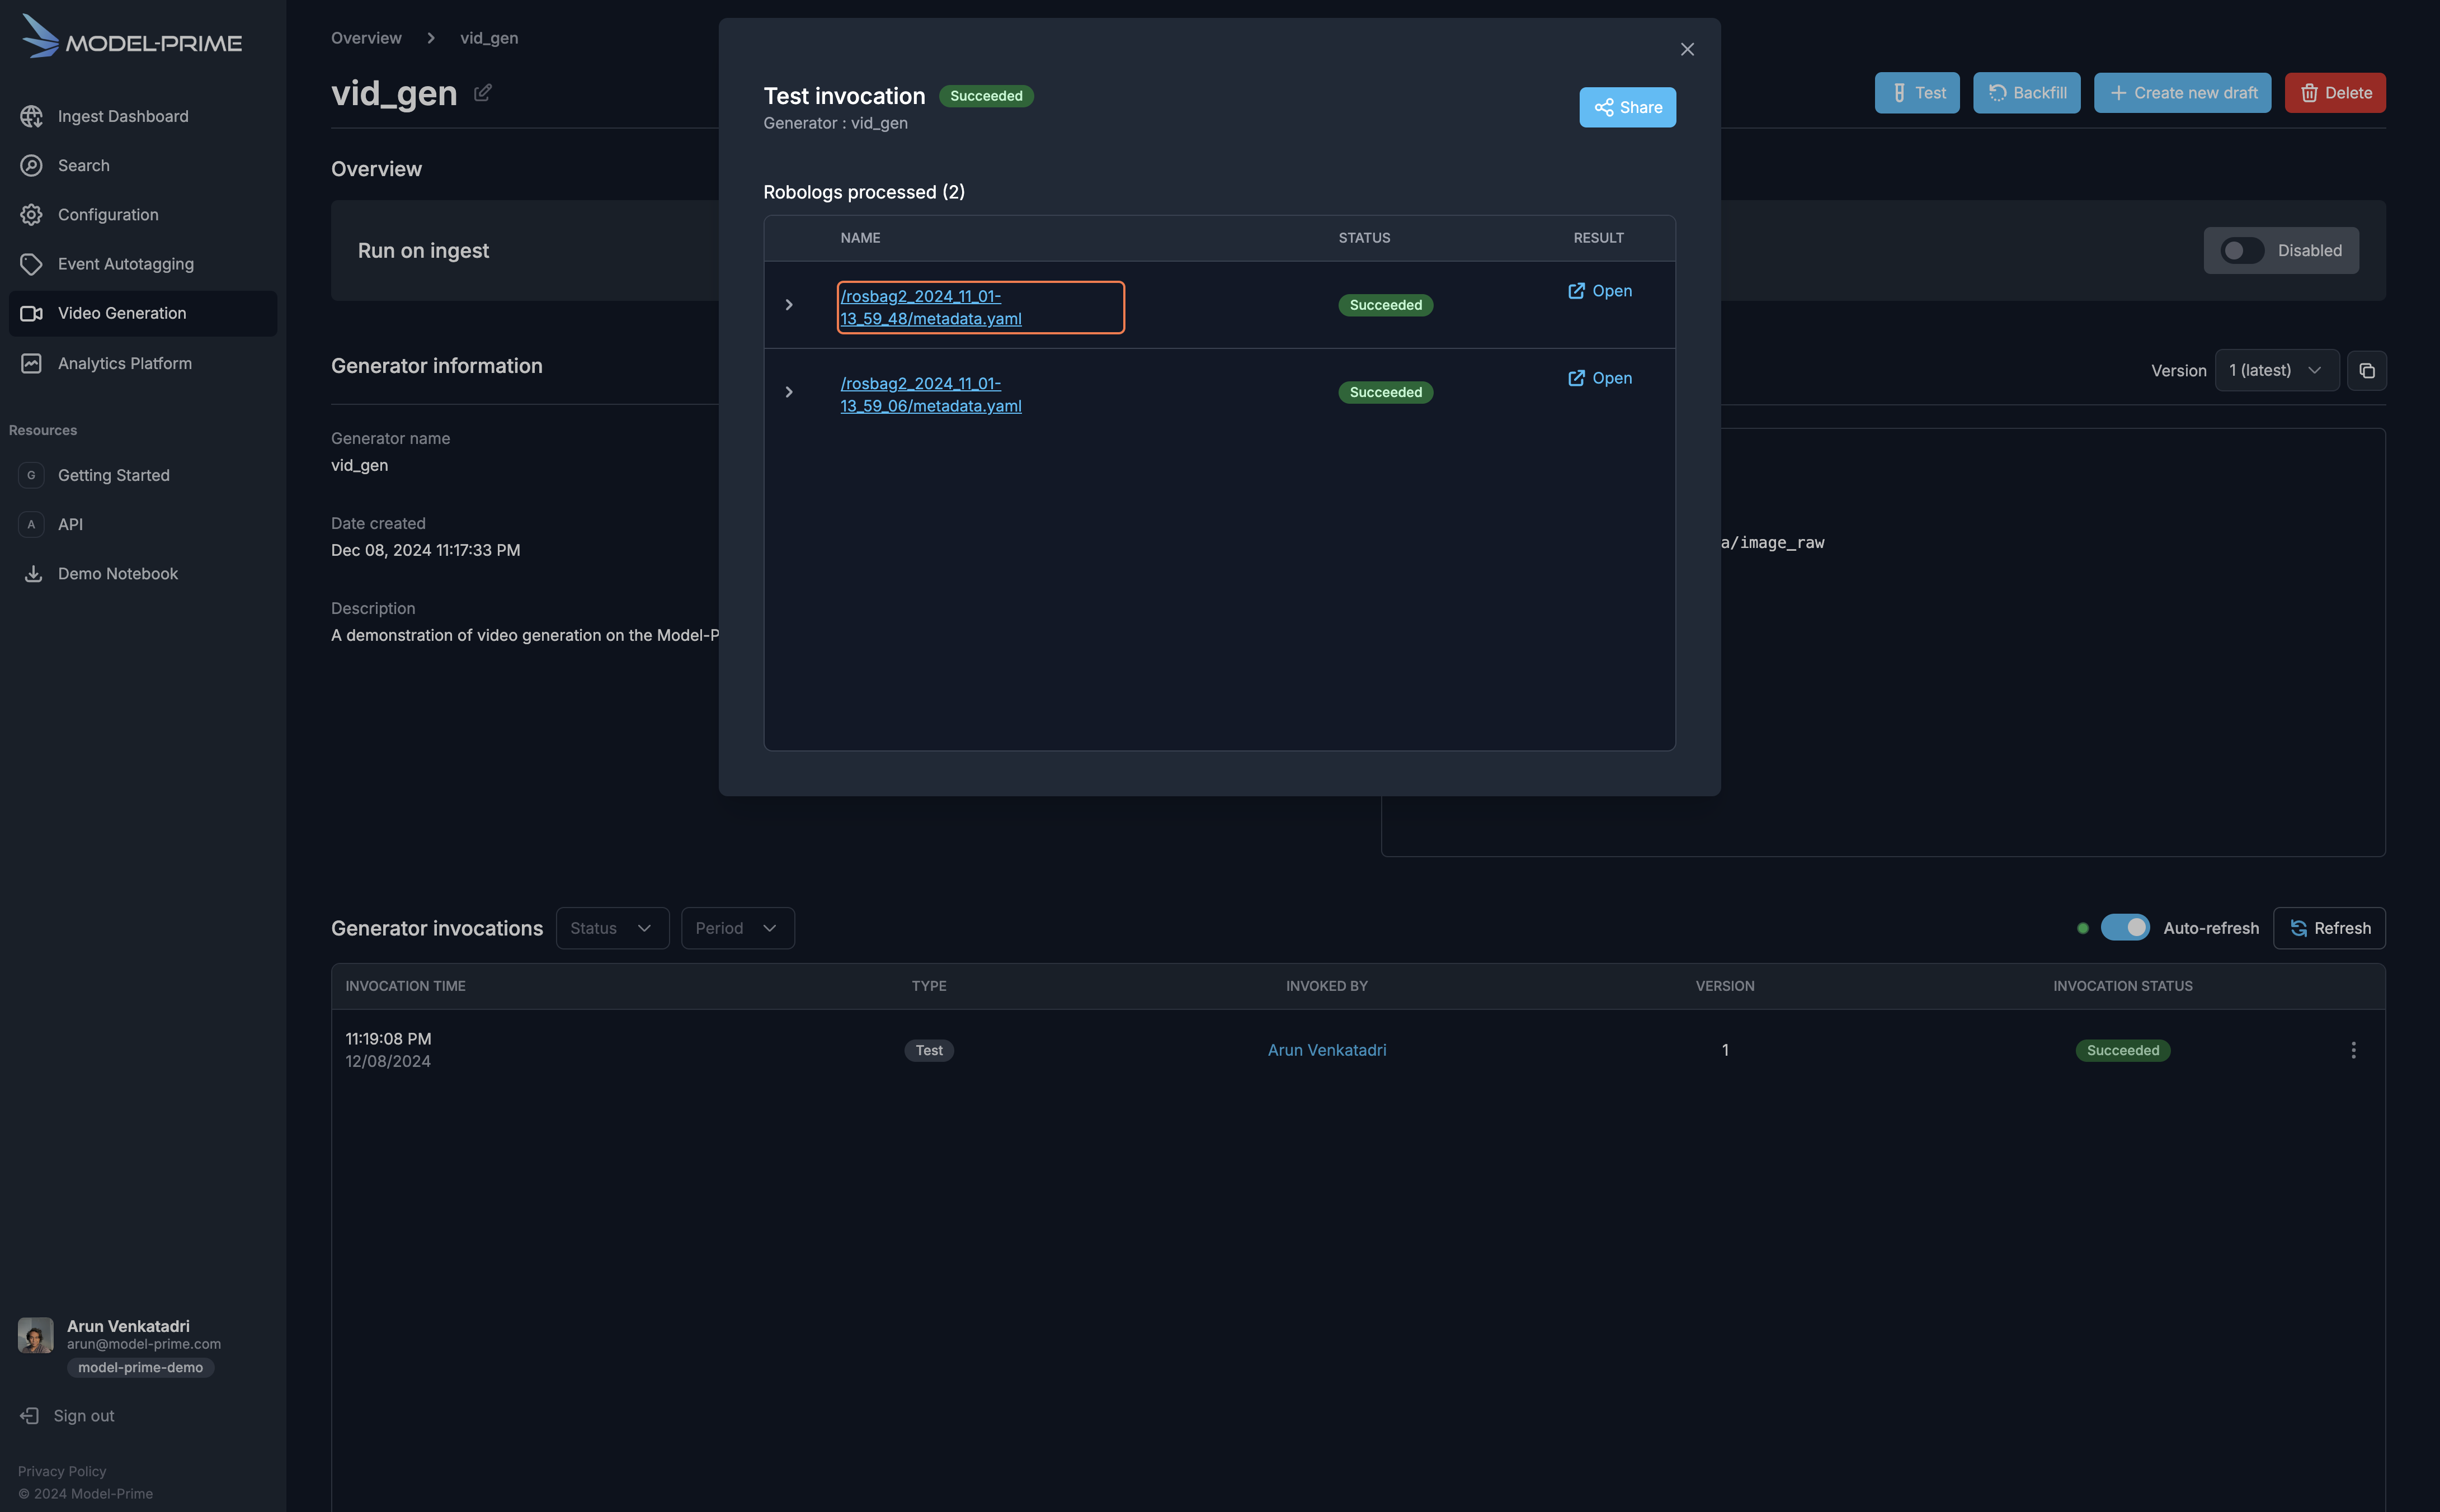The height and width of the screenshot is (1512, 2440).
Task: Click the Video Generation camera icon
Action: [32, 313]
